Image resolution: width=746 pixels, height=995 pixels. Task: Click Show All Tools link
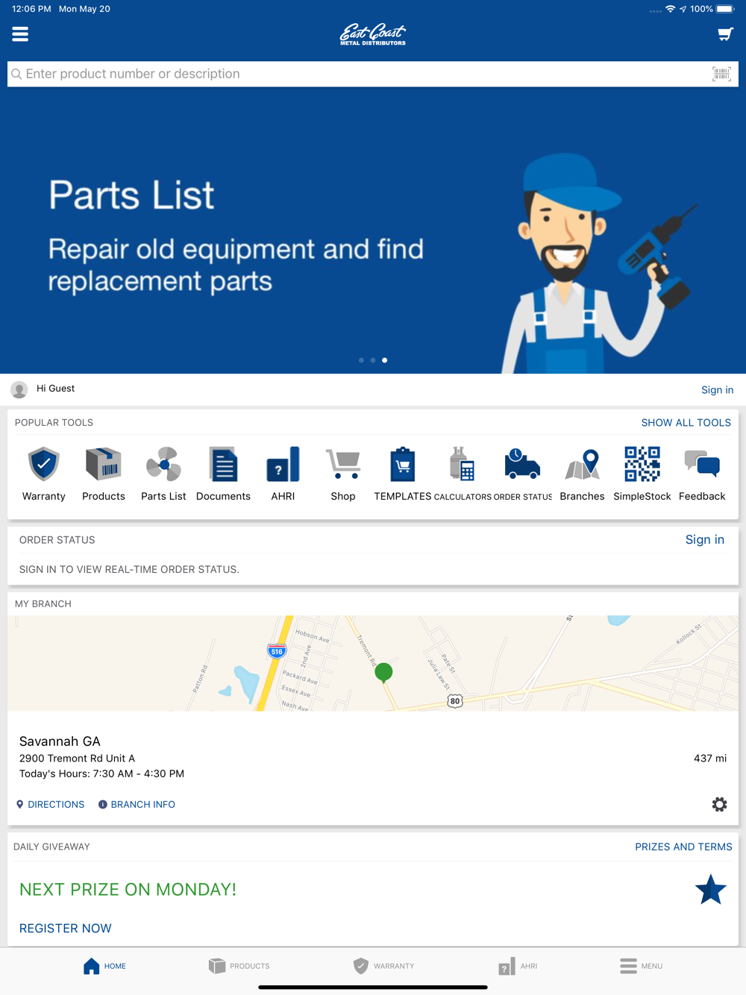pos(686,422)
